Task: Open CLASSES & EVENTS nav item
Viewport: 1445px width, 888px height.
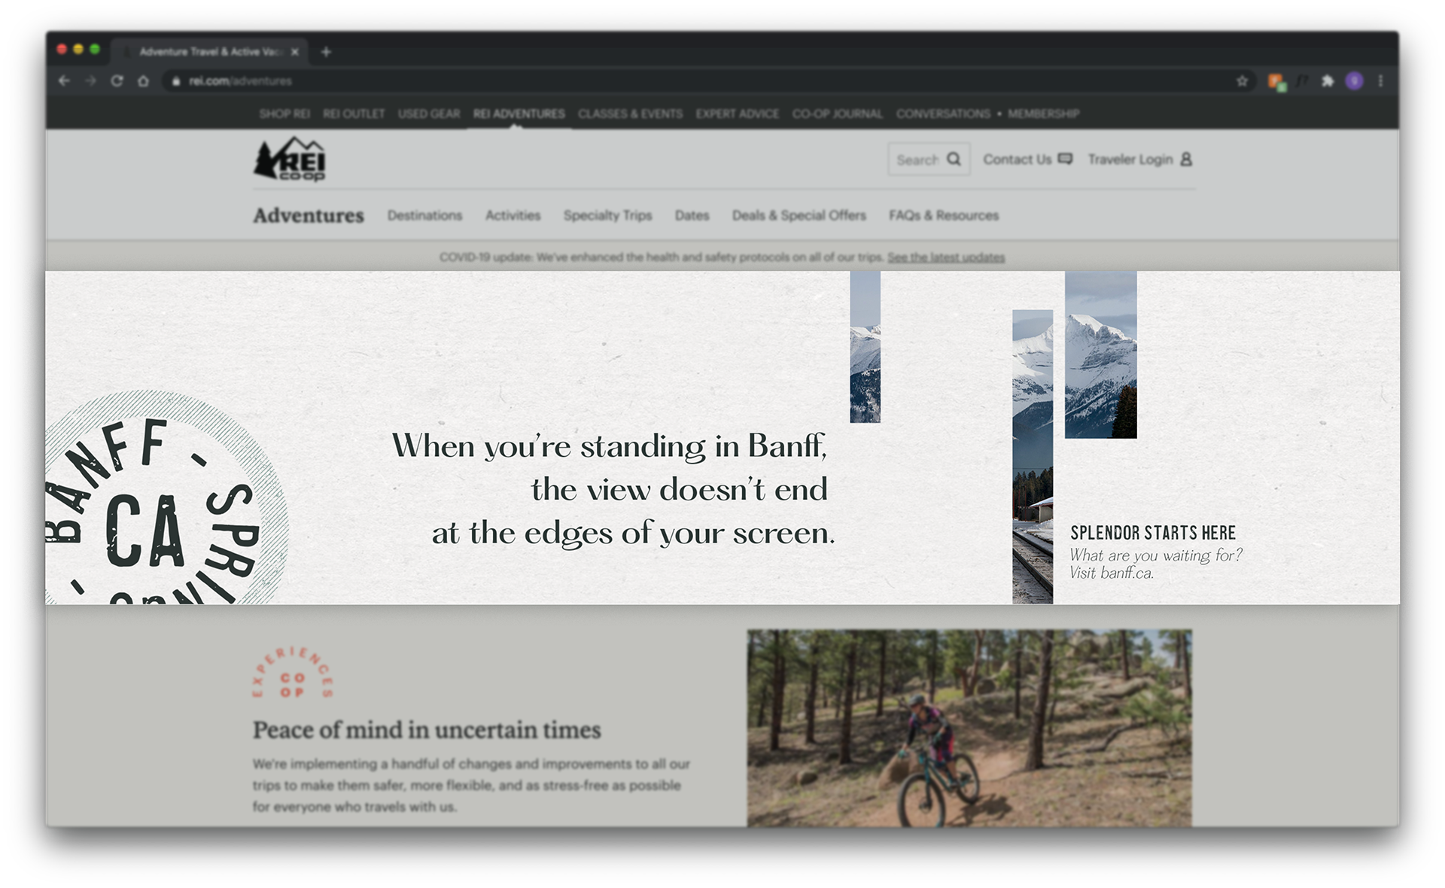Action: 630,114
